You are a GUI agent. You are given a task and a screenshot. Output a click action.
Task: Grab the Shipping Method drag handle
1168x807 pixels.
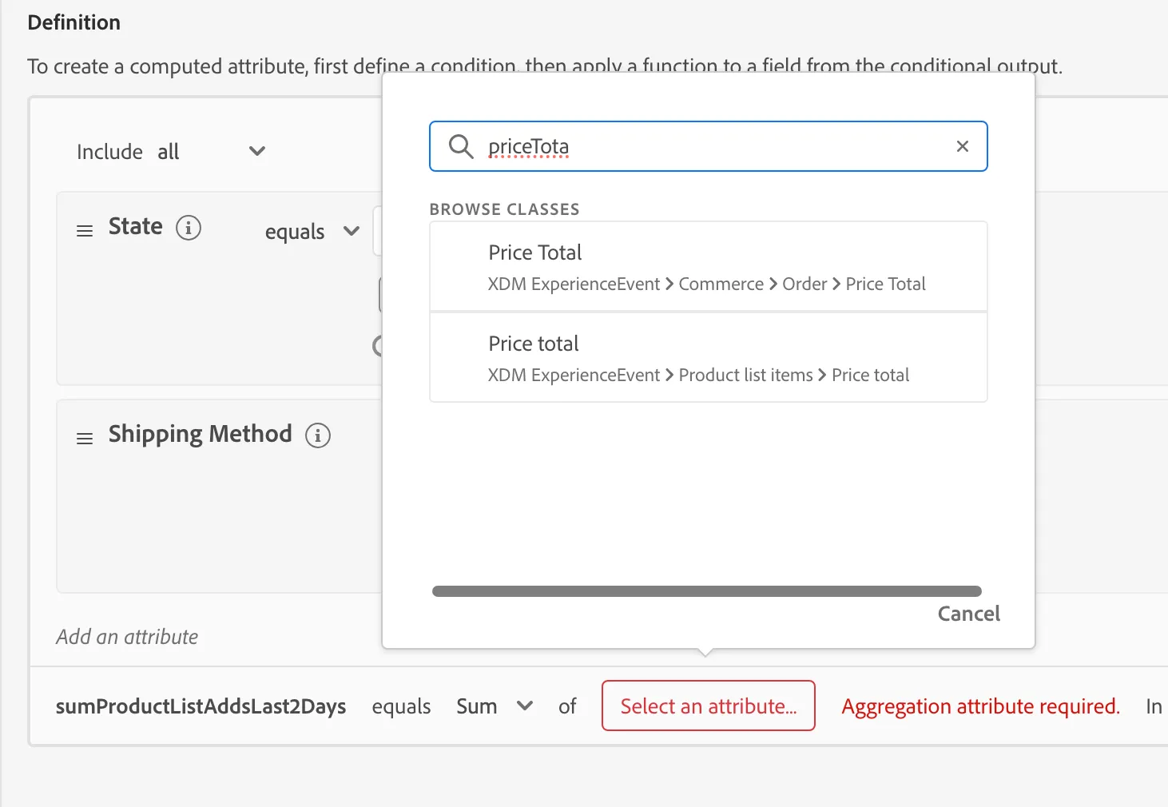point(85,439)
